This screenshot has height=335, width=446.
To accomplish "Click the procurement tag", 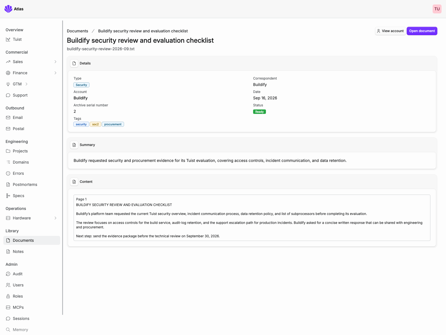I will click(x=113, y=124).
